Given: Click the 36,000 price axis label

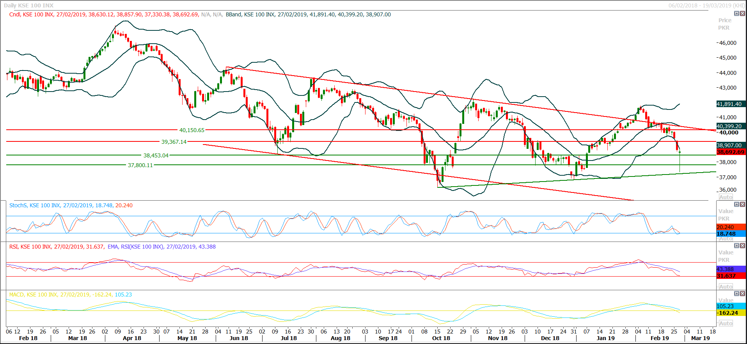Looking at the screenshot, I should pyautogui.click(x=728, y=190).
